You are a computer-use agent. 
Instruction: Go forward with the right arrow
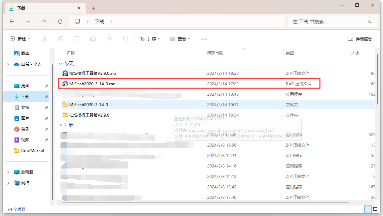pos(28,22)
